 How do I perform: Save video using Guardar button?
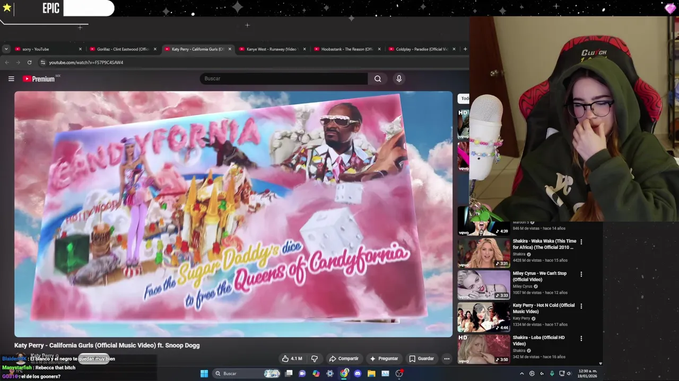click(421, 358)
